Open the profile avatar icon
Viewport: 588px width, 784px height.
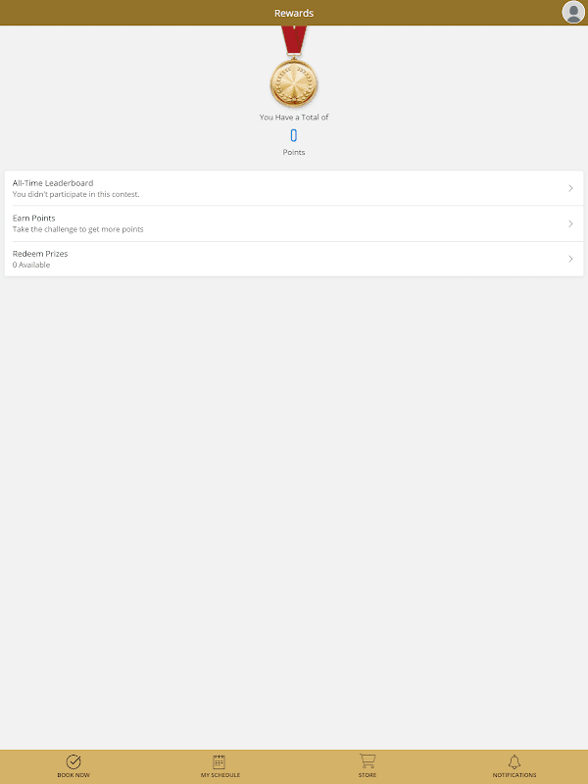pyautogui.click(x=573, y=12)
